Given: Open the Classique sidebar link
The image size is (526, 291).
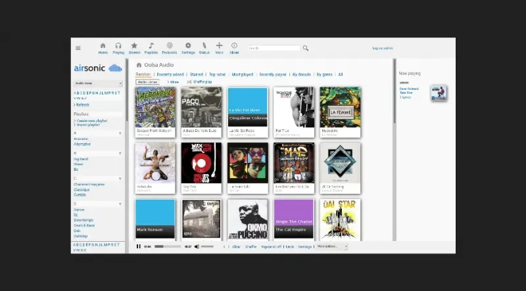Looking at the screenshot, I should tap(82, 190).
